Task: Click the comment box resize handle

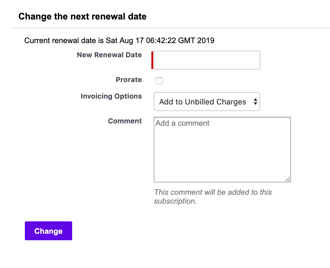Action: click(x=288, y=179)
